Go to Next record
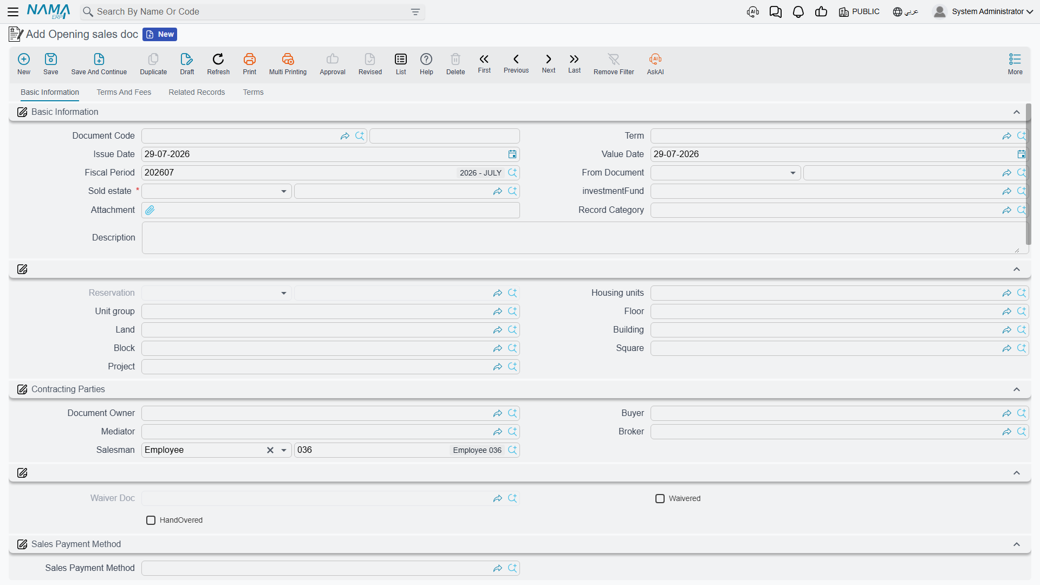The image size is (1040, 585). [x=549, y=63]
